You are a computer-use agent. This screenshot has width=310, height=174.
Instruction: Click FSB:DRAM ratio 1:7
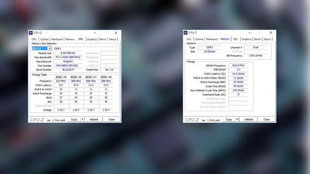[238, 70]
